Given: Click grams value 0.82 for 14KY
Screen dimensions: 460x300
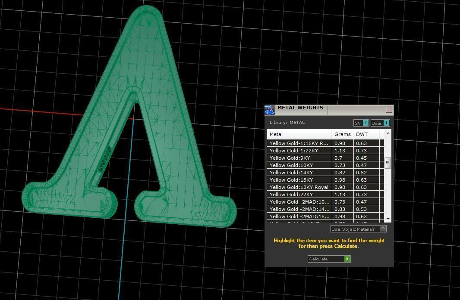Looking at the screenshot, I should tap(340, 173).
